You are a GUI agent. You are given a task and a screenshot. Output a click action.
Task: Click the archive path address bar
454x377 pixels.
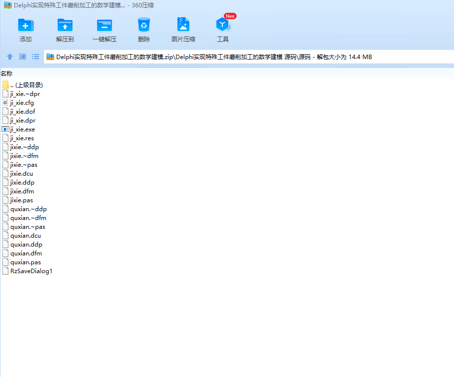(x=249, y=57)
